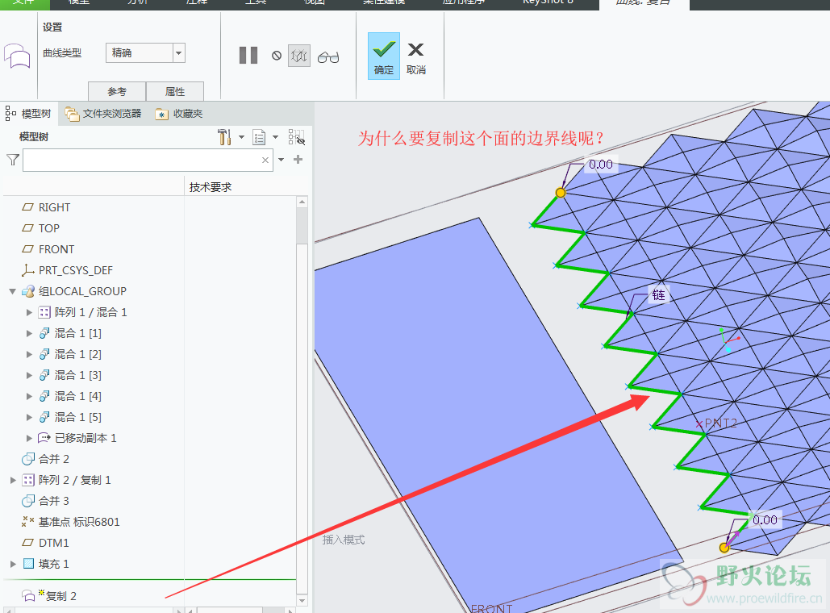This screenshot has width=830, height=613.
Task: Switch to 收藏夹 tab
Action: click(x=179, y=113)
